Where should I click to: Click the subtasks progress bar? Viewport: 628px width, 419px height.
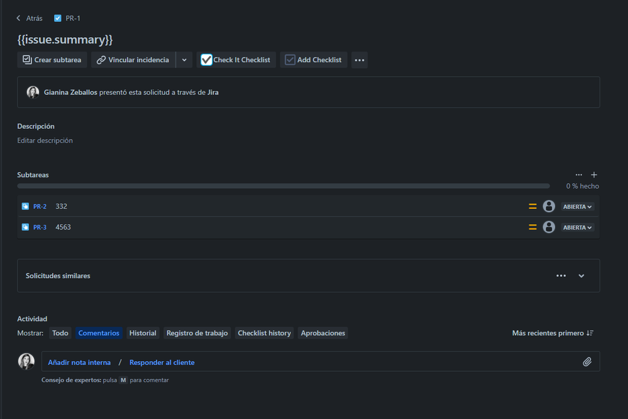coord(283,186)
